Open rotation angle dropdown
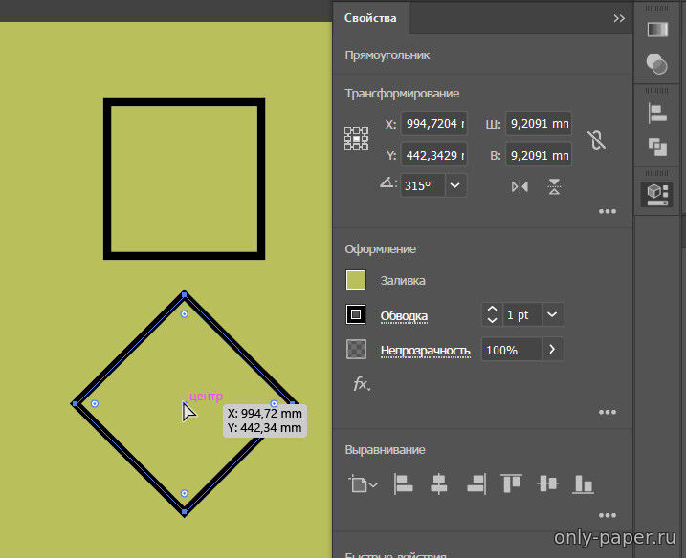Image resolution: width=686 pixels, height=558 pixels. [x=455, y=185]
